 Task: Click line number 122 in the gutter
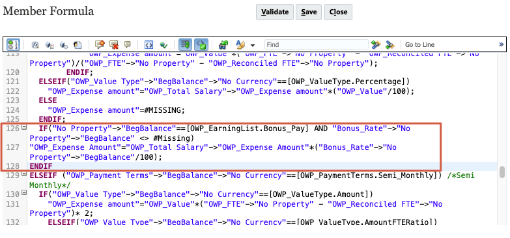coord(12,91)
